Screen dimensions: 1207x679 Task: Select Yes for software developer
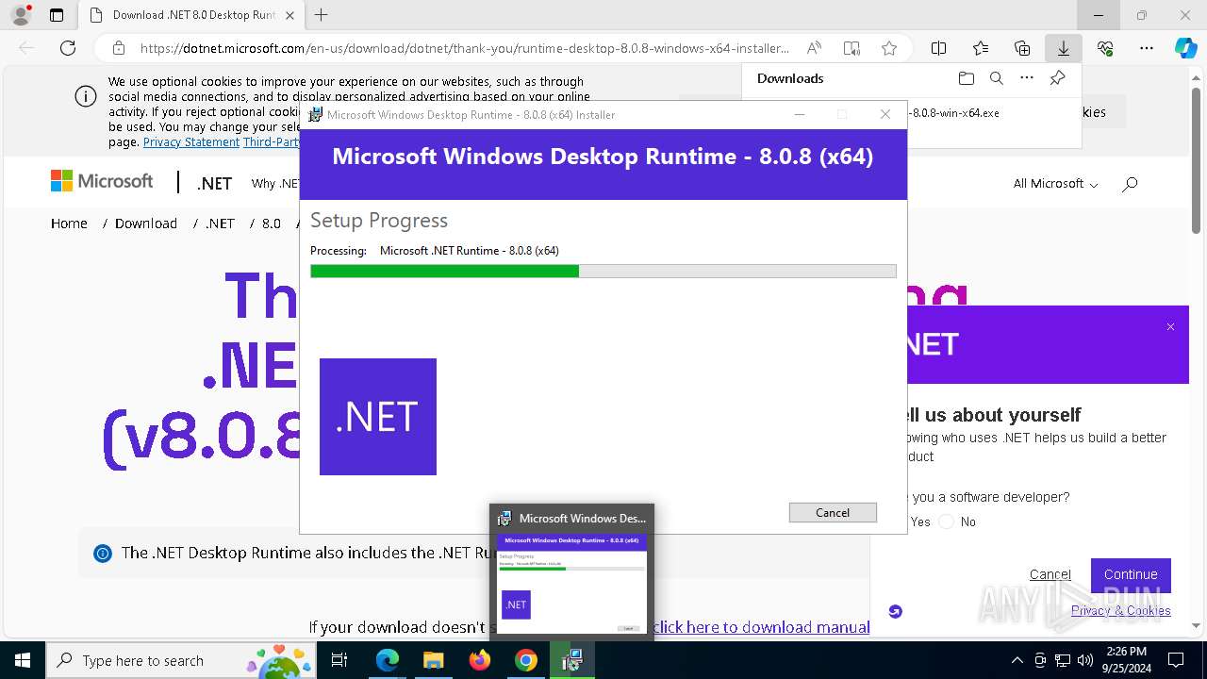point(920,522)
